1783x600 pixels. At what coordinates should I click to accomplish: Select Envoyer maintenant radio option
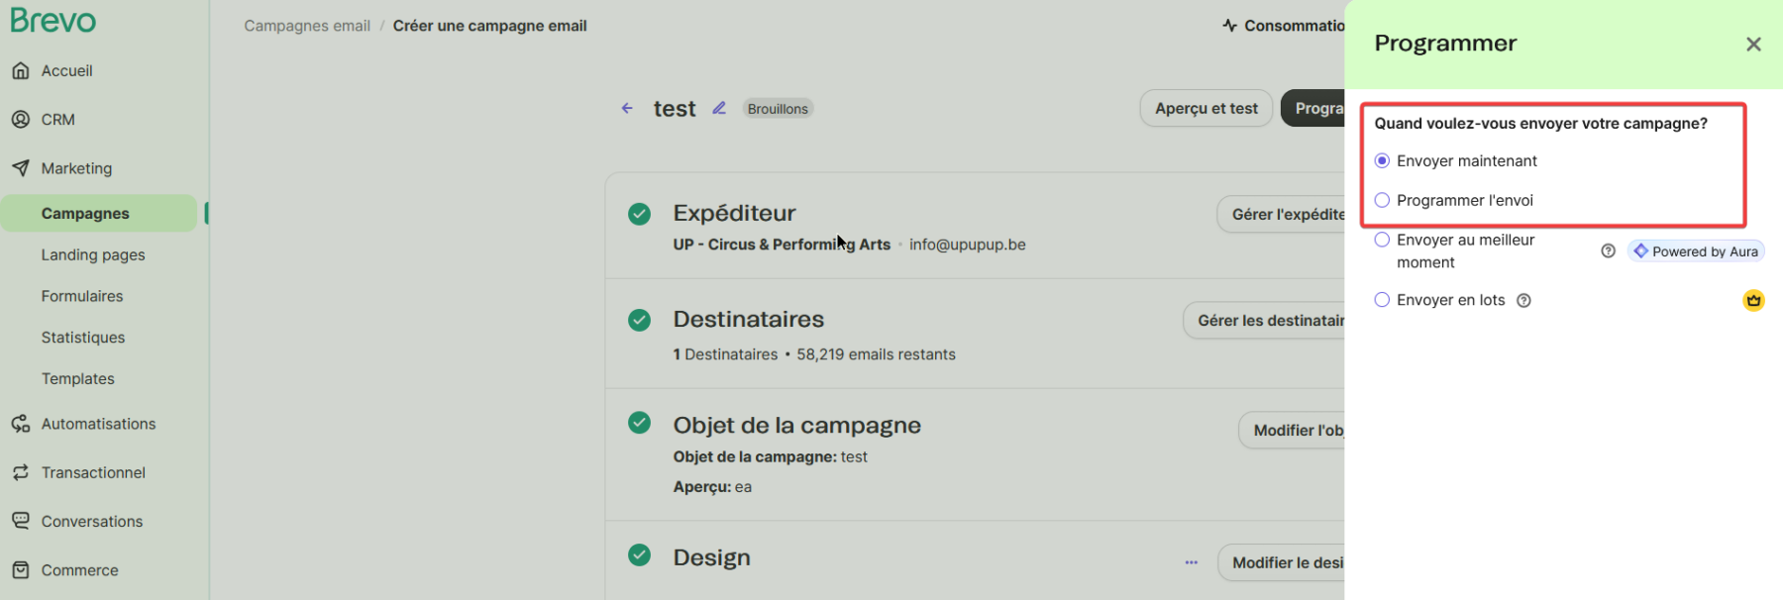[1382, 160]
